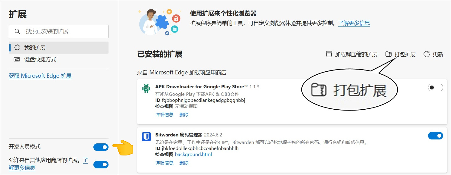Open 获取 Microsoft Edge 扩展 link
The height and width of the screenshot is (175, 451).
point(40,76)
